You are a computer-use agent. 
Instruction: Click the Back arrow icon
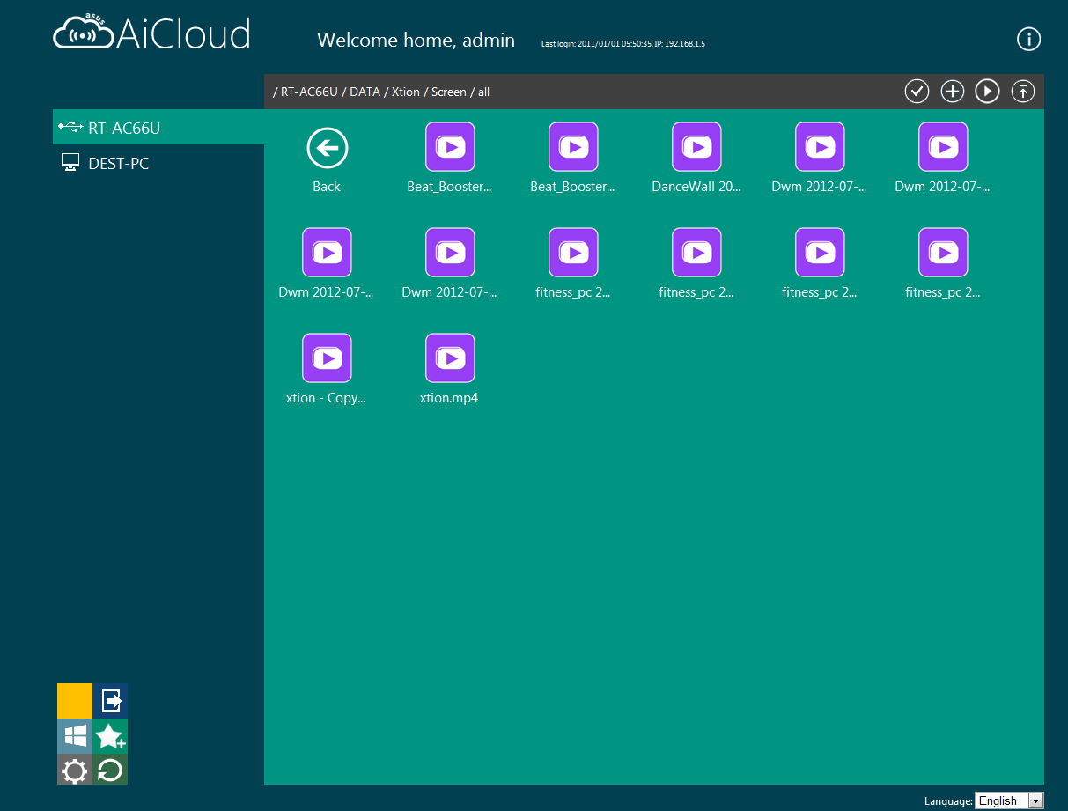327,148
